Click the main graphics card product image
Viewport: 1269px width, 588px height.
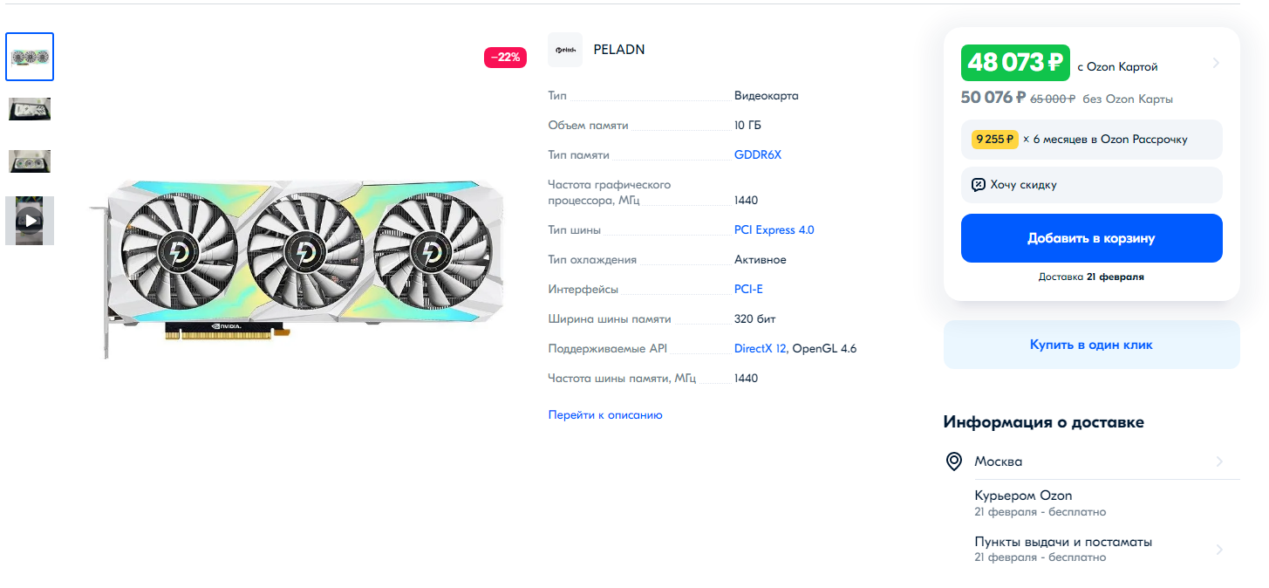[x=297, y=262]
